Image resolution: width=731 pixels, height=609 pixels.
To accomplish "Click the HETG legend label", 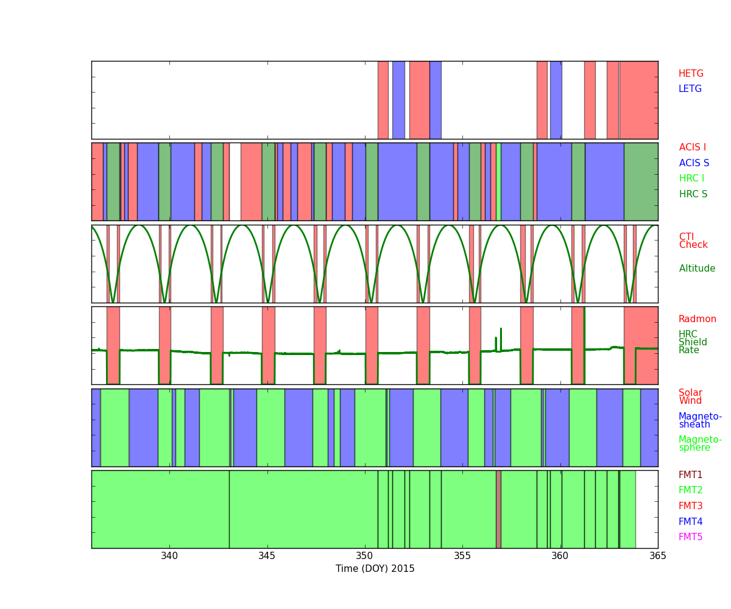I will pos(691,74).
